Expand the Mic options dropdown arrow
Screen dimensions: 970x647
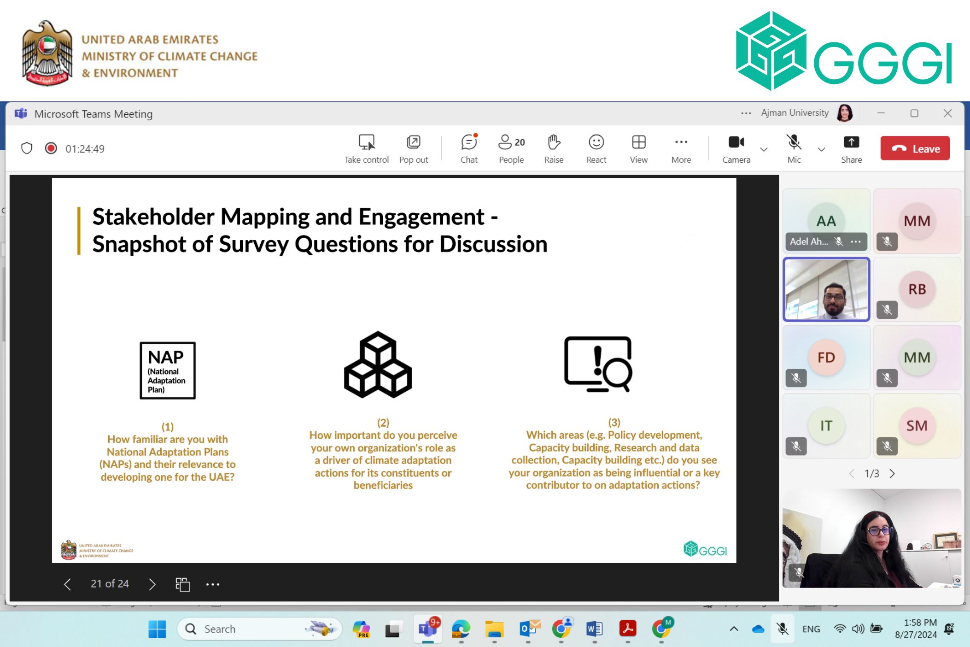(x=821, y=149)
